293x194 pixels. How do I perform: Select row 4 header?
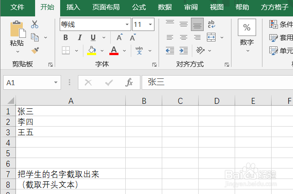click(x=8, y=143)
